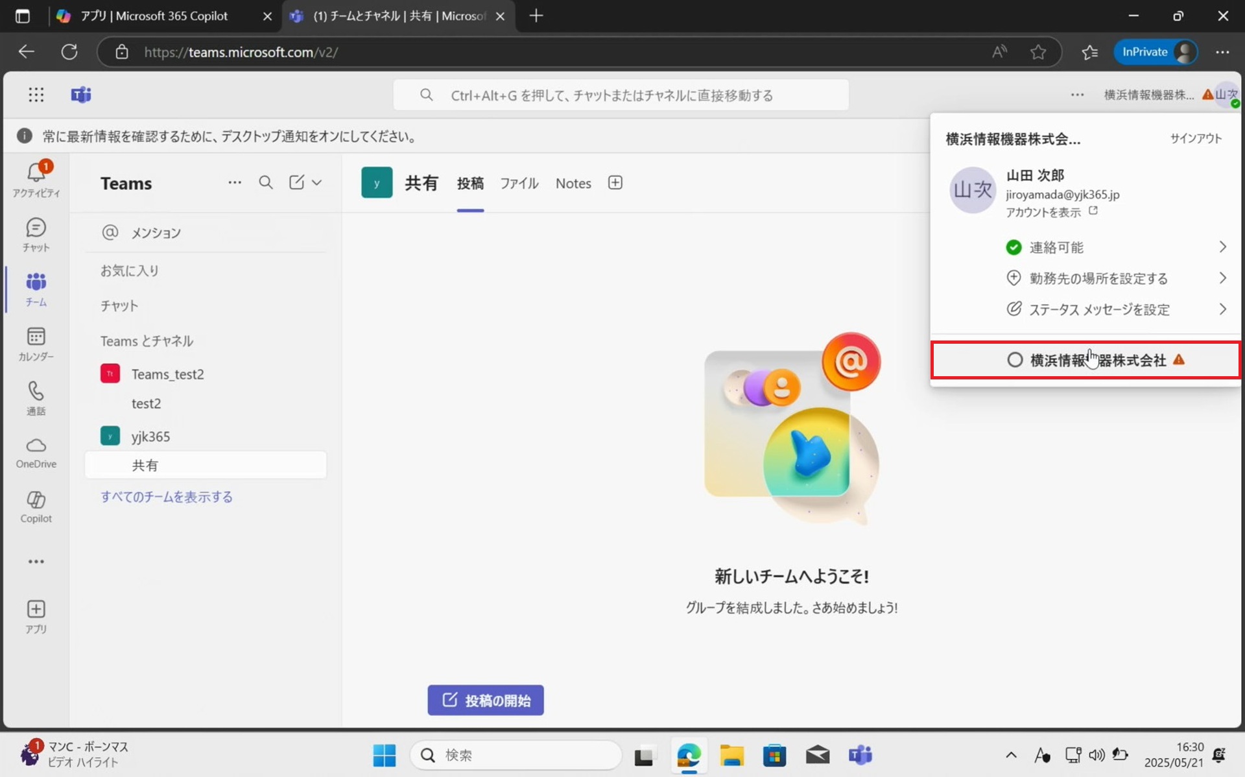1245x777 pixels.
Task: Open browser settings and more menu
Action: tap(1222, 52)
